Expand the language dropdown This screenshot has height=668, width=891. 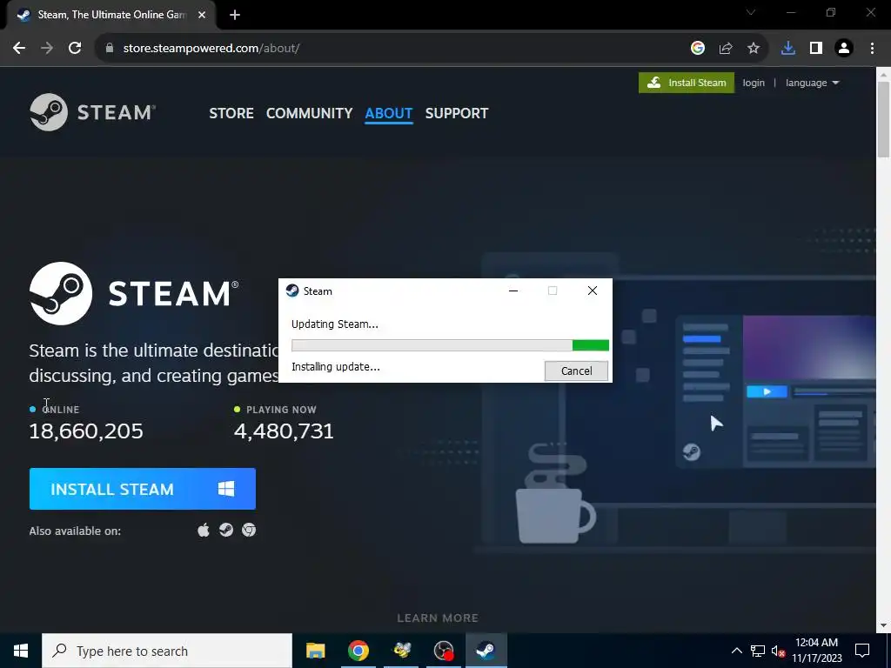812,83
